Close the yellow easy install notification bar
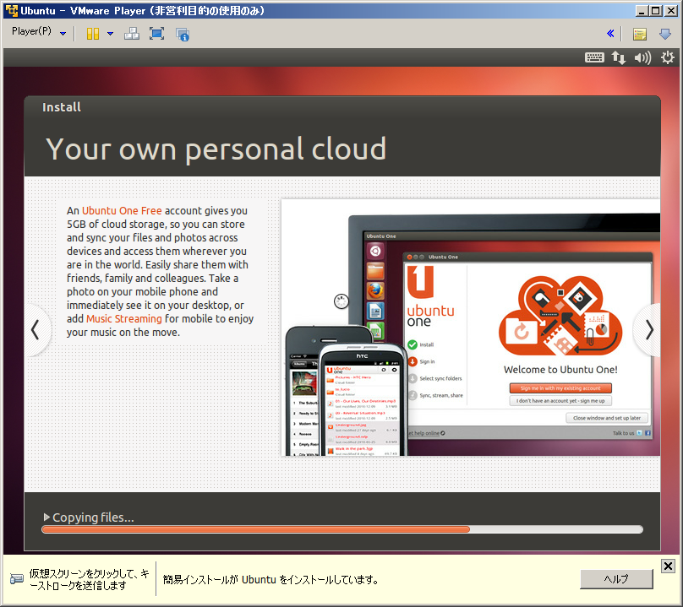 (668, 566)
